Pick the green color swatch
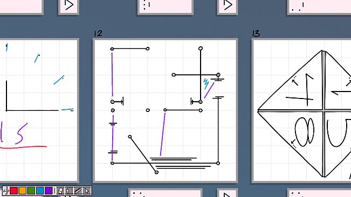The height and width of the screenshot is (197, 351). (x=31, y=191)
